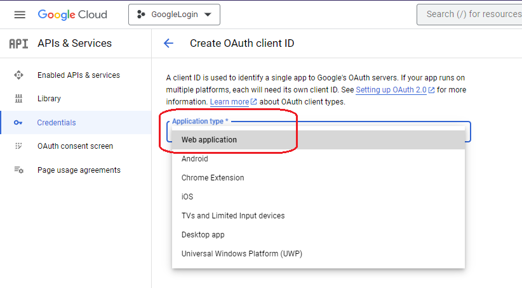Click the Google Cloud logo
The height and width of the screenshot is (288, 522).
[72, 15]
